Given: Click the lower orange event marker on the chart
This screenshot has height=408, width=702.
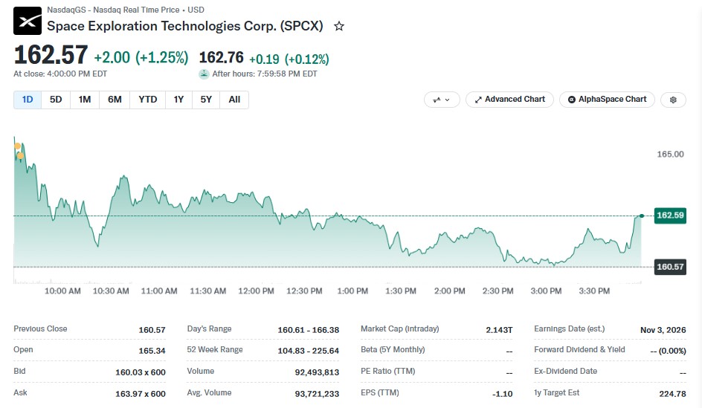Looking at the screenshot, I should point(20,155).
